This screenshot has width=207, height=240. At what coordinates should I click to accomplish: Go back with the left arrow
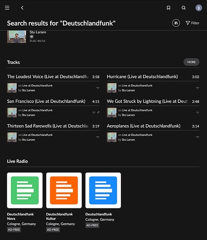click(x=22, y=8)
